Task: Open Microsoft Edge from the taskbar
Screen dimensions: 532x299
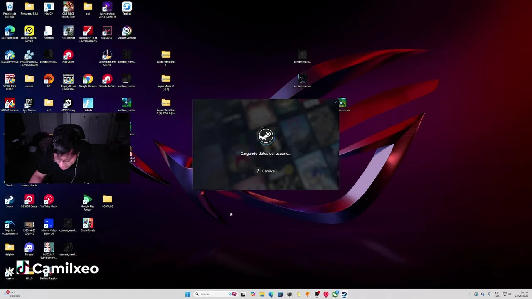Action: coord(271,294)
